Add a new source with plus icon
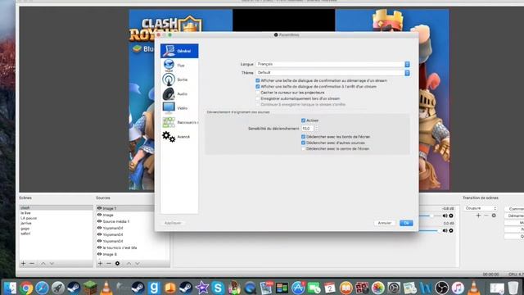This screenshot has height=295, width=524. click(x=100, y=264)
